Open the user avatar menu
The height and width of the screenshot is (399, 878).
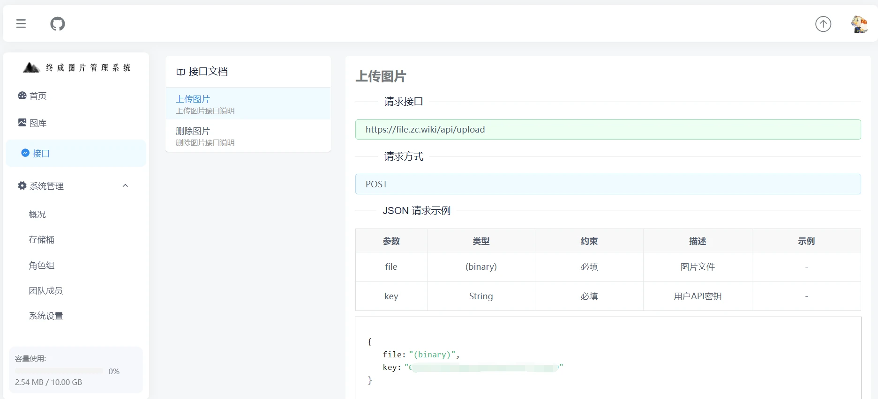click(859, 24)
